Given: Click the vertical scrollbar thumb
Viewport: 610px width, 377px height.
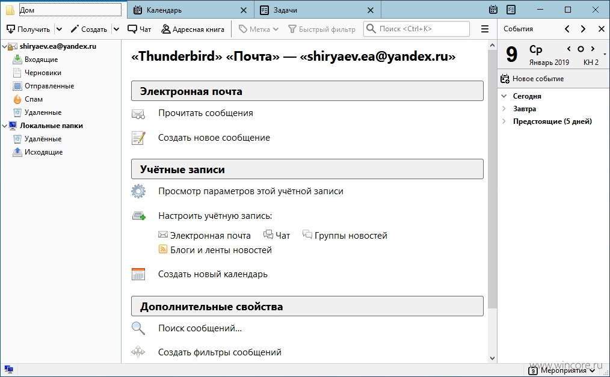Looking at the screenshot, I should click(493, 180).
